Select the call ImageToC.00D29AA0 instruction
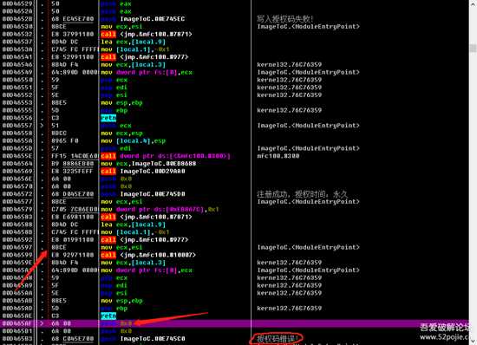 point(143,172)
